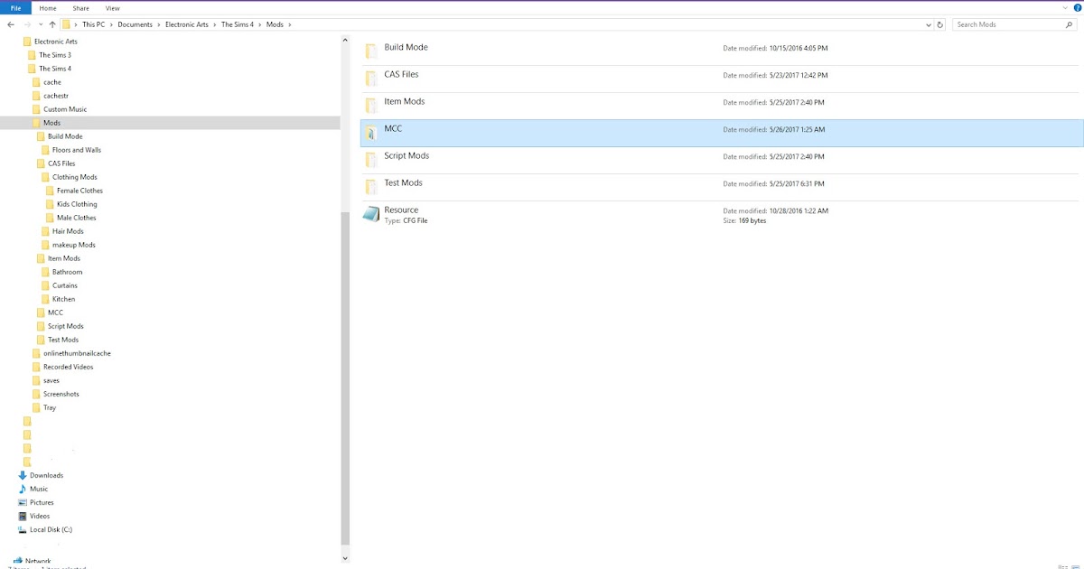Viewport: 1084px width, 569px height.
Task: Select The Sims 4 tree folder
Action: [x=55, y=69]
